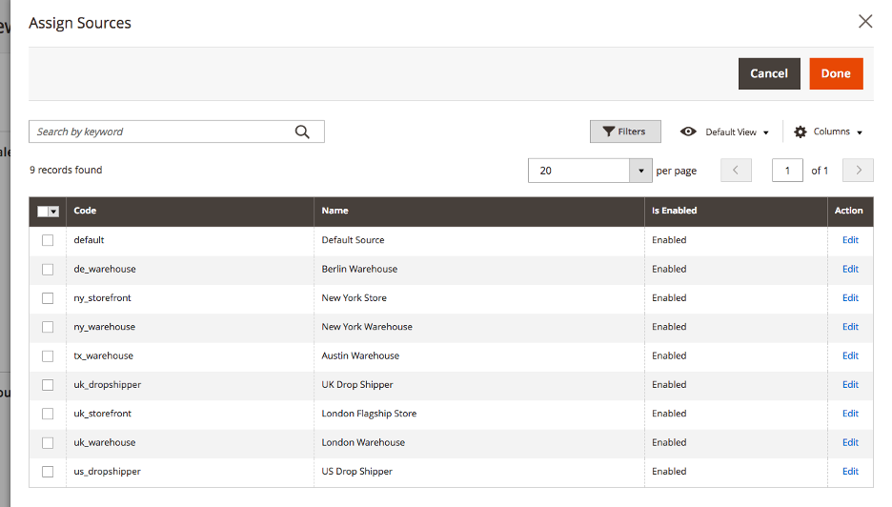The image size is (892, 507).
Task: Edit the Berlin Warehouse source
Action: coord(850,269)
